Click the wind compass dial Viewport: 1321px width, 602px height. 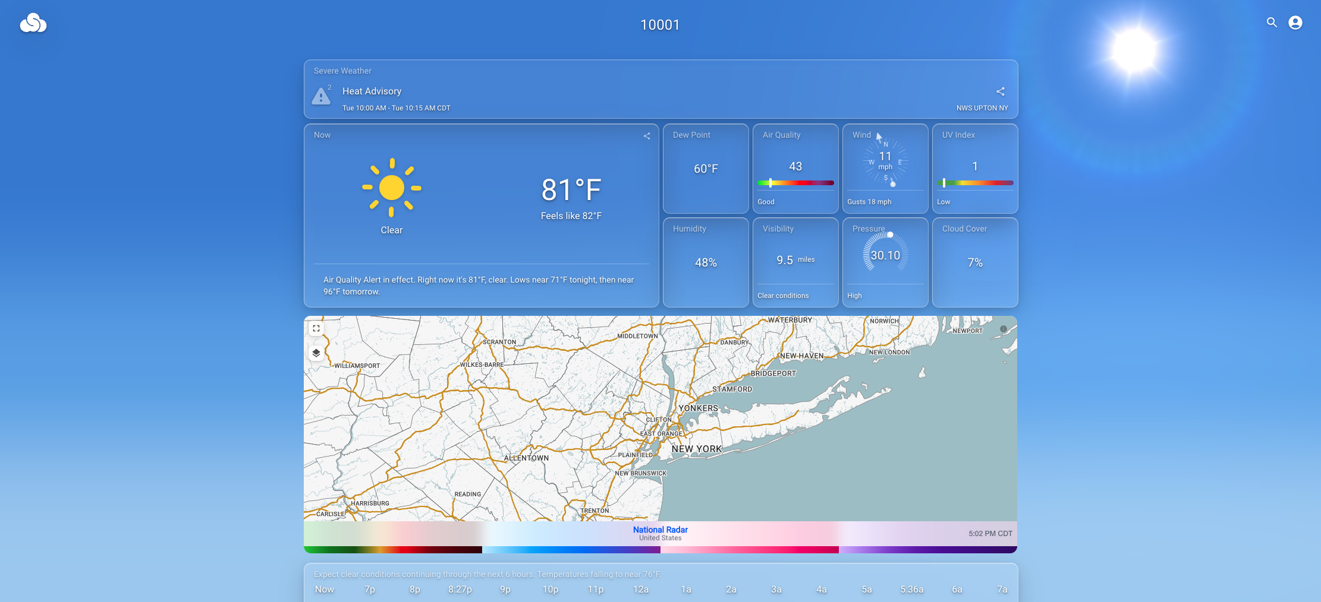885,161
